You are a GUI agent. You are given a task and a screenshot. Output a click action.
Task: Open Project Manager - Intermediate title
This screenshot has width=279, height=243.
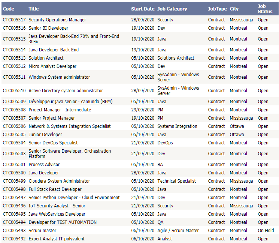(x=60, y=110)
